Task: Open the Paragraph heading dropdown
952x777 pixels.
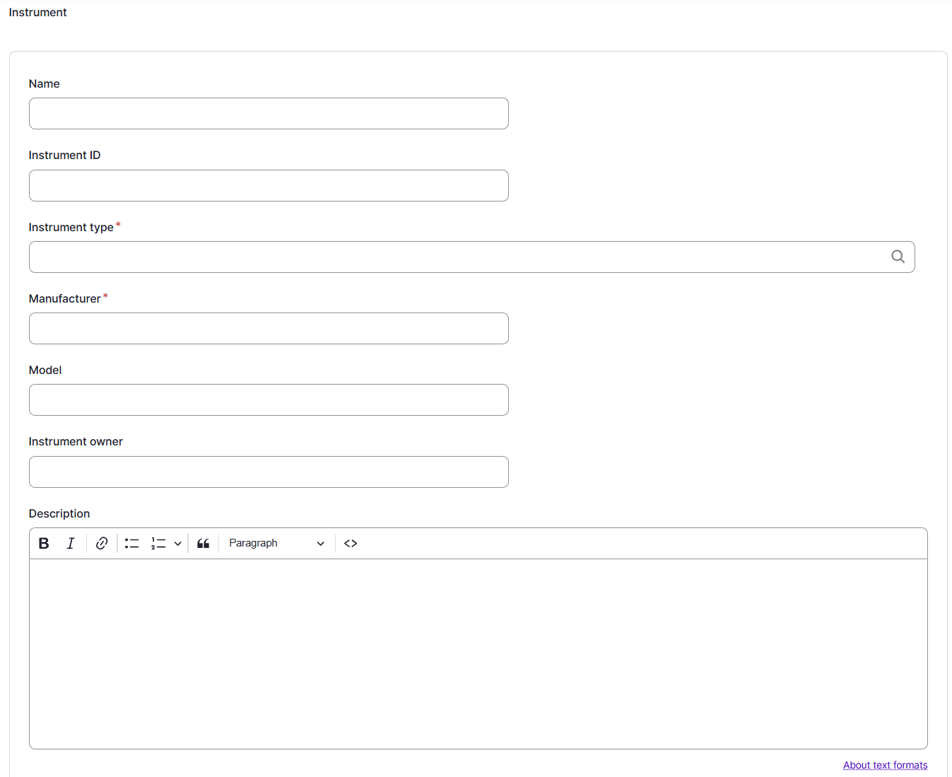Action: pyautogui.click(x=276, y=543)
